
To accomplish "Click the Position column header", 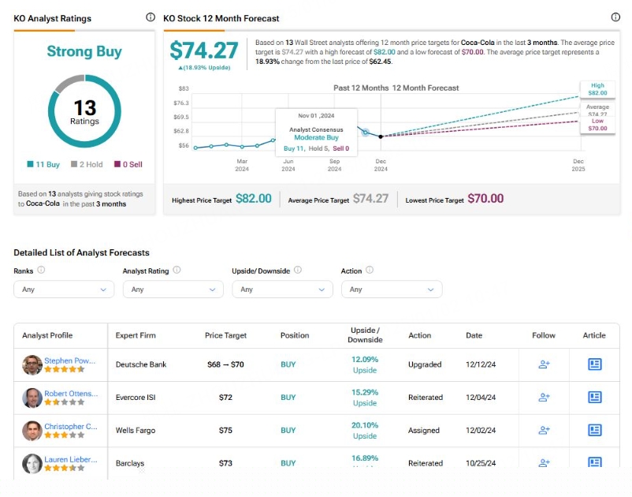I will pyautogui.click(x=295, y=335).
